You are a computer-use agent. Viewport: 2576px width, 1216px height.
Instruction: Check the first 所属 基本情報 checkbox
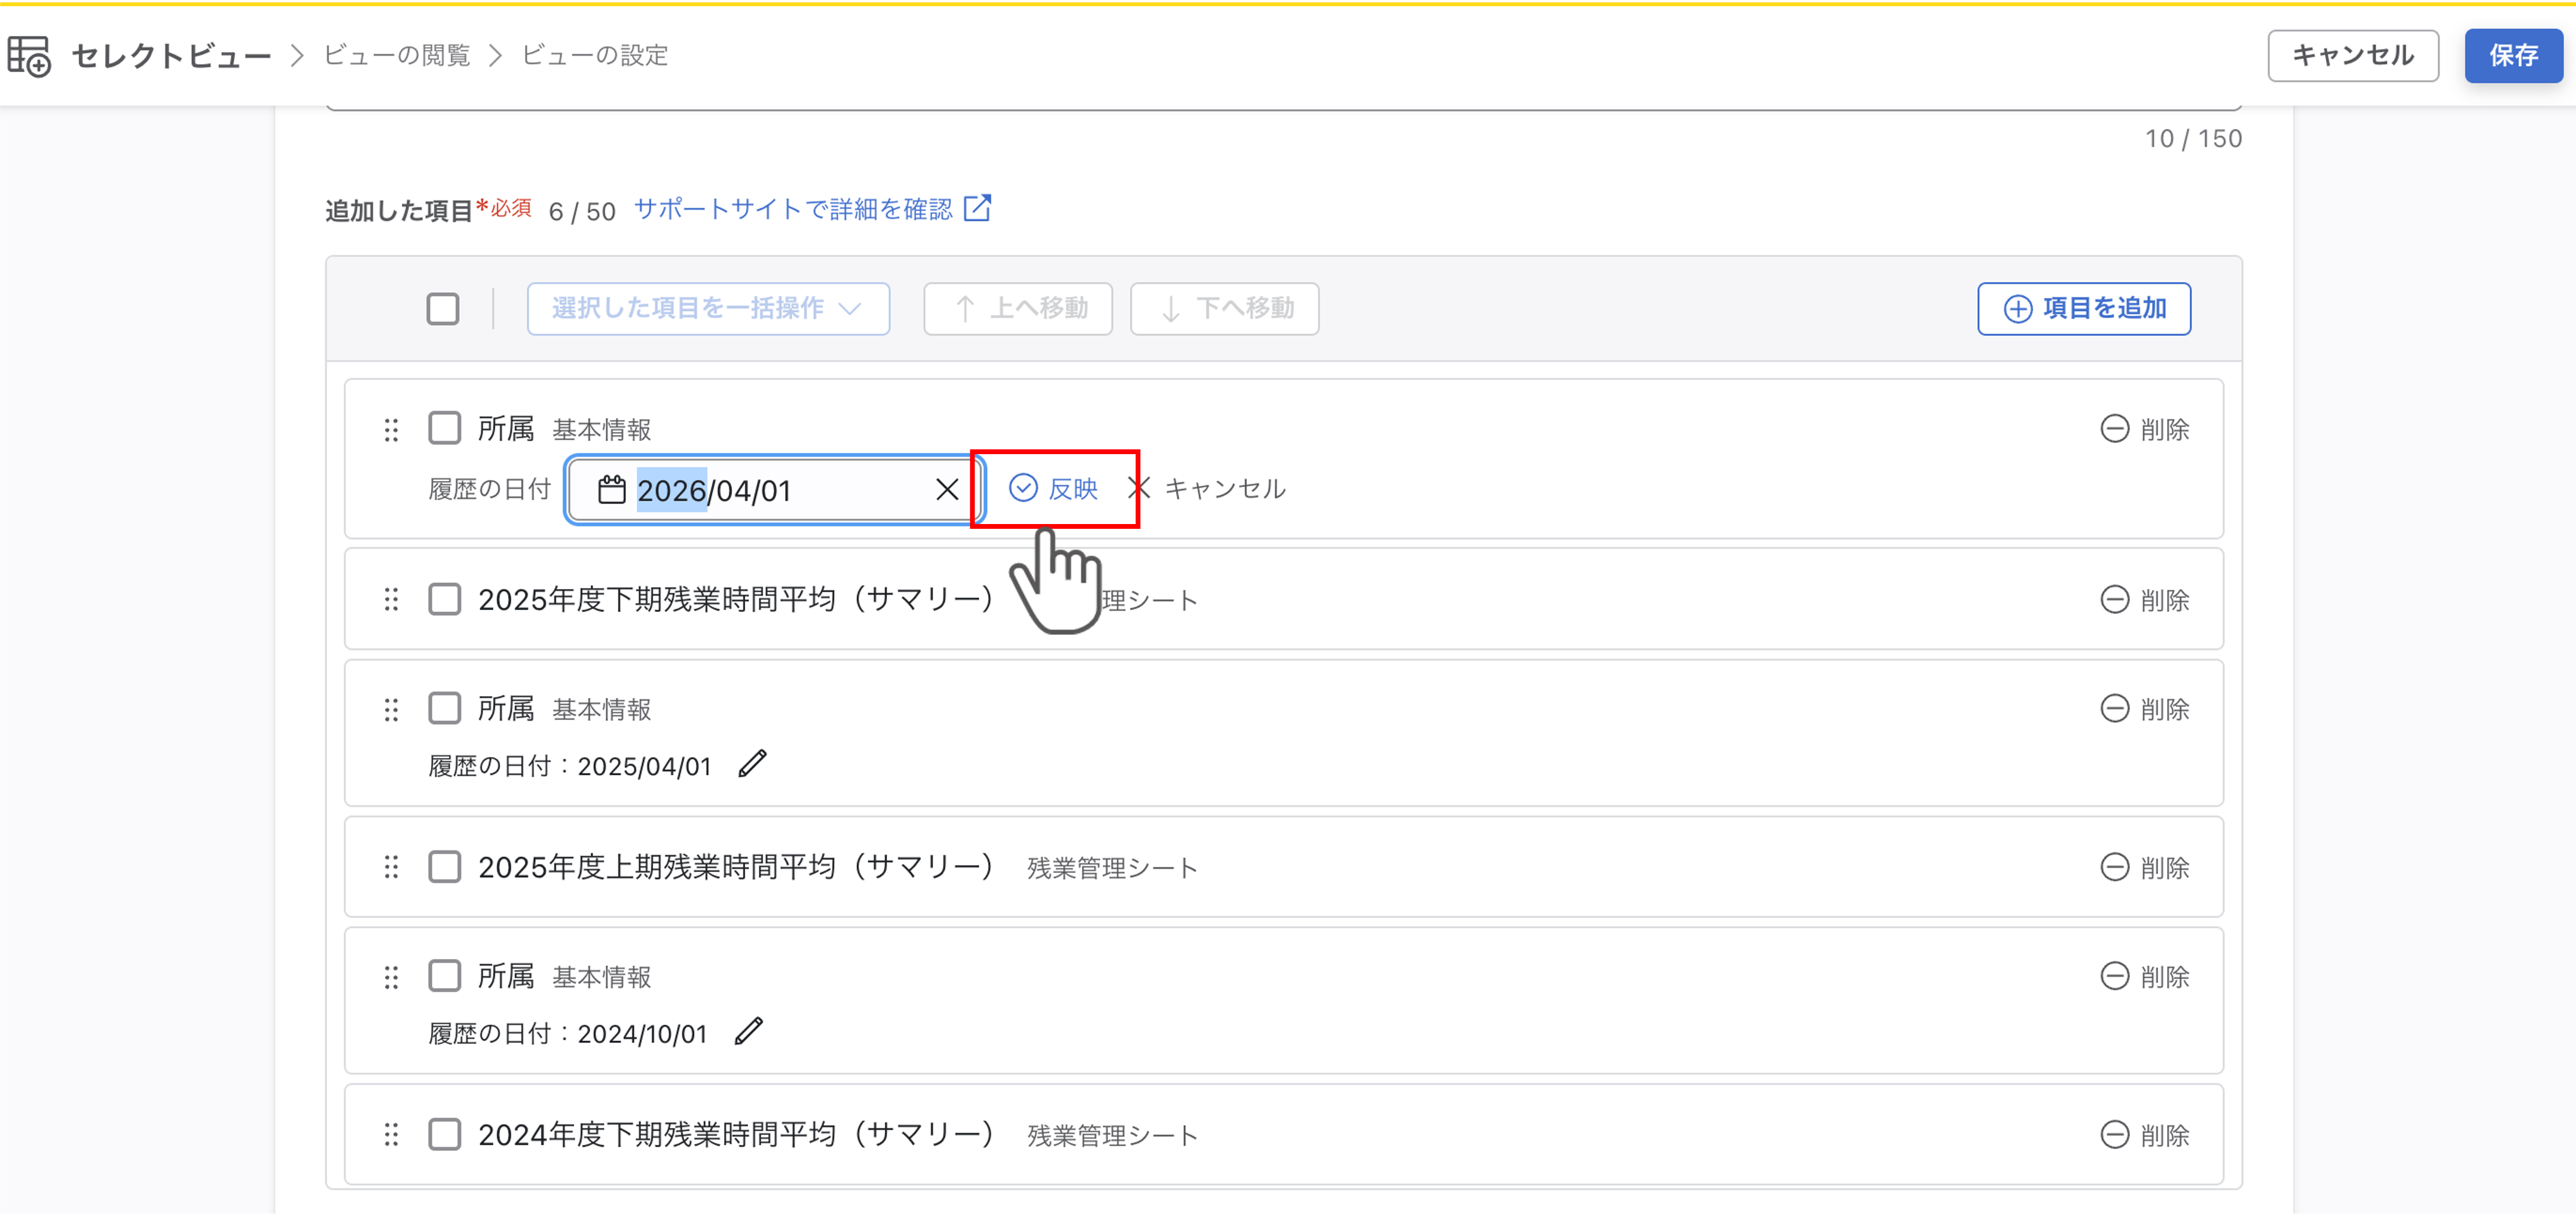click(x=444, y=428)
